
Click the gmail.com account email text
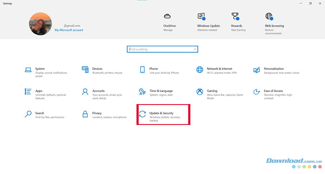(72, 25)
